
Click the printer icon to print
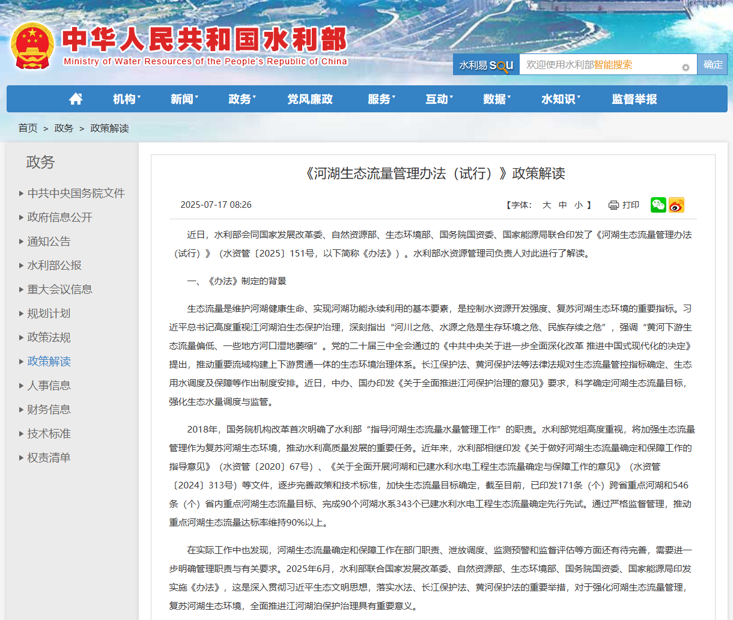pos(613,205)
